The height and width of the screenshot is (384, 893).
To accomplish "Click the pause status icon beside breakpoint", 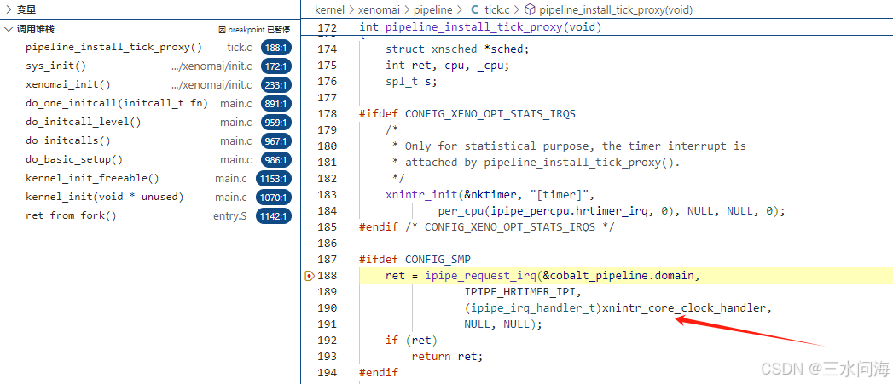I will pyautogui.click(x=223, y=30).
